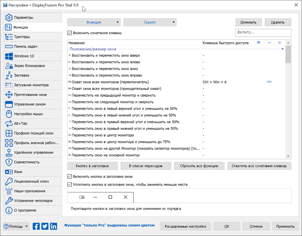Switch to the Функции tab
Viewport: 302px width, 236px height.
click(x=32, y=27)
